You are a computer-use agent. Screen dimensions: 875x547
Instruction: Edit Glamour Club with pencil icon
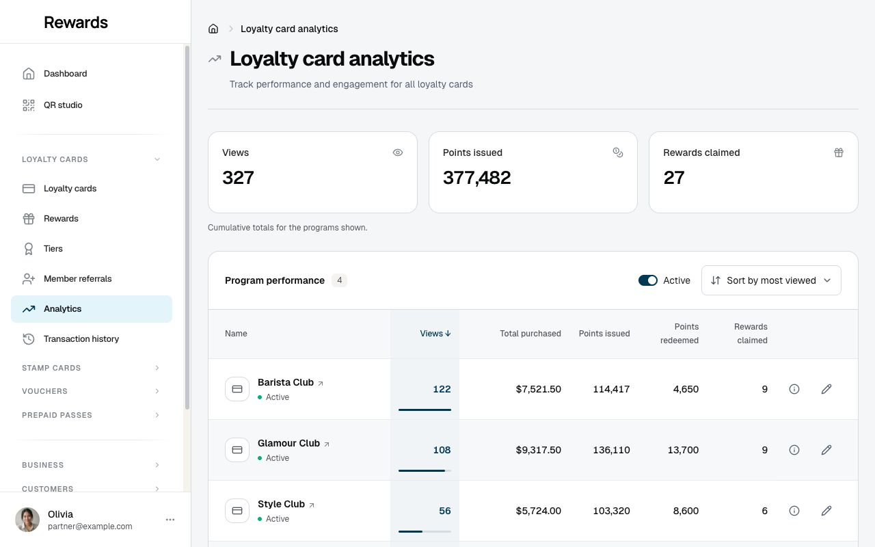pos(826,450)
